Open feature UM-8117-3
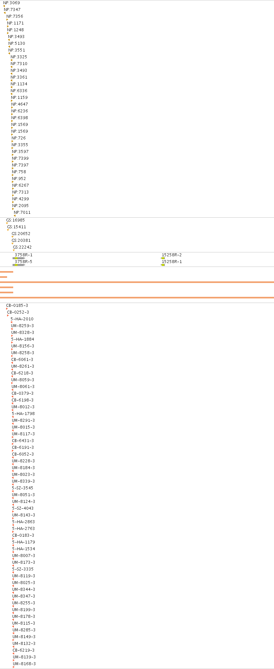The width and height of the screenshot is (274, 669). (x=24, y=434)
